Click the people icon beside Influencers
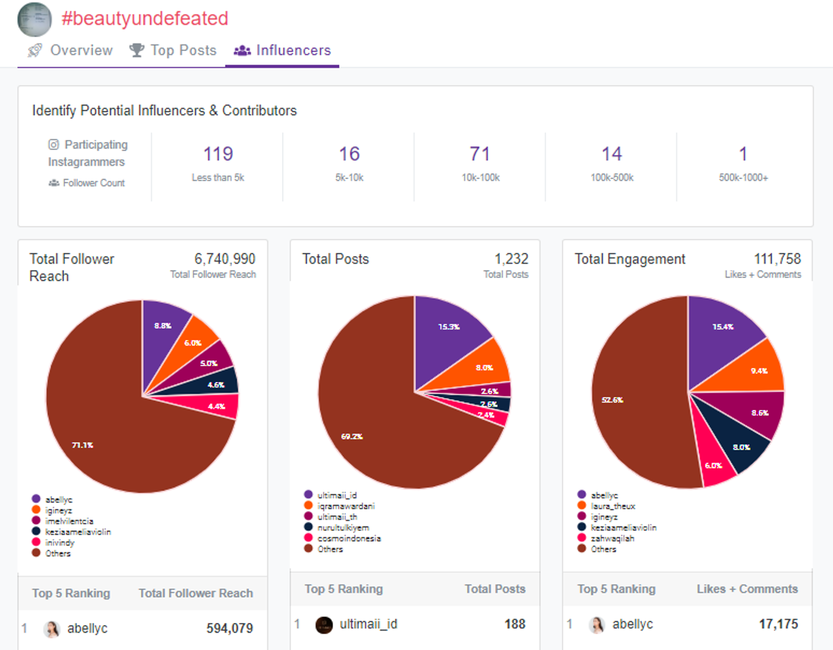The width and height of the screenshot is (833, 650). tap(242, 50)
